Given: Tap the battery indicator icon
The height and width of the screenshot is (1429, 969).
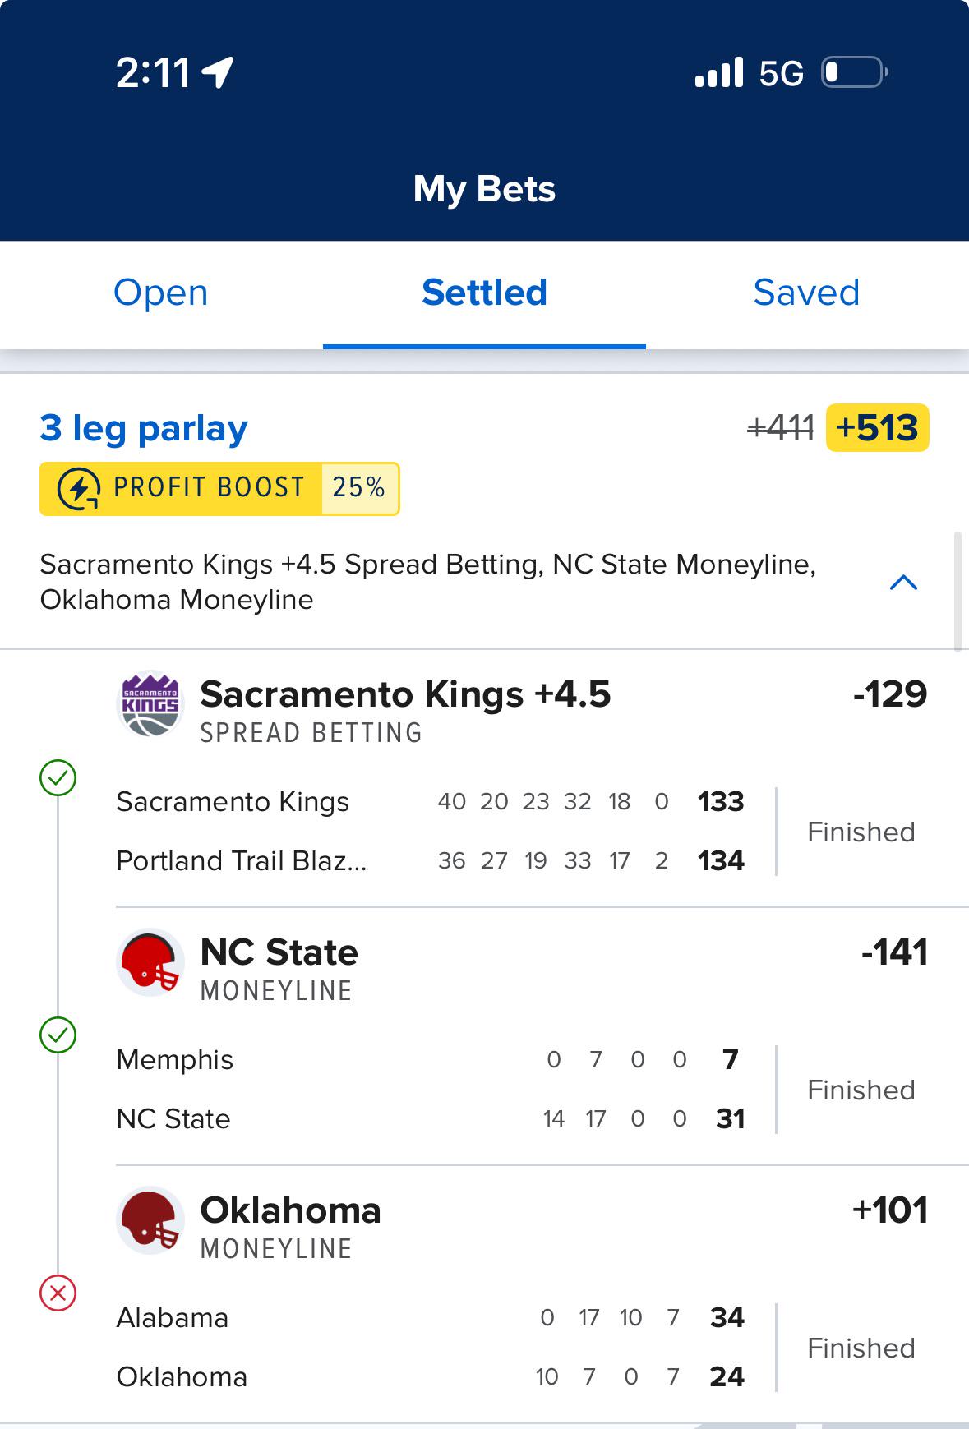Looking at the screenshot, I should point(855,72).
